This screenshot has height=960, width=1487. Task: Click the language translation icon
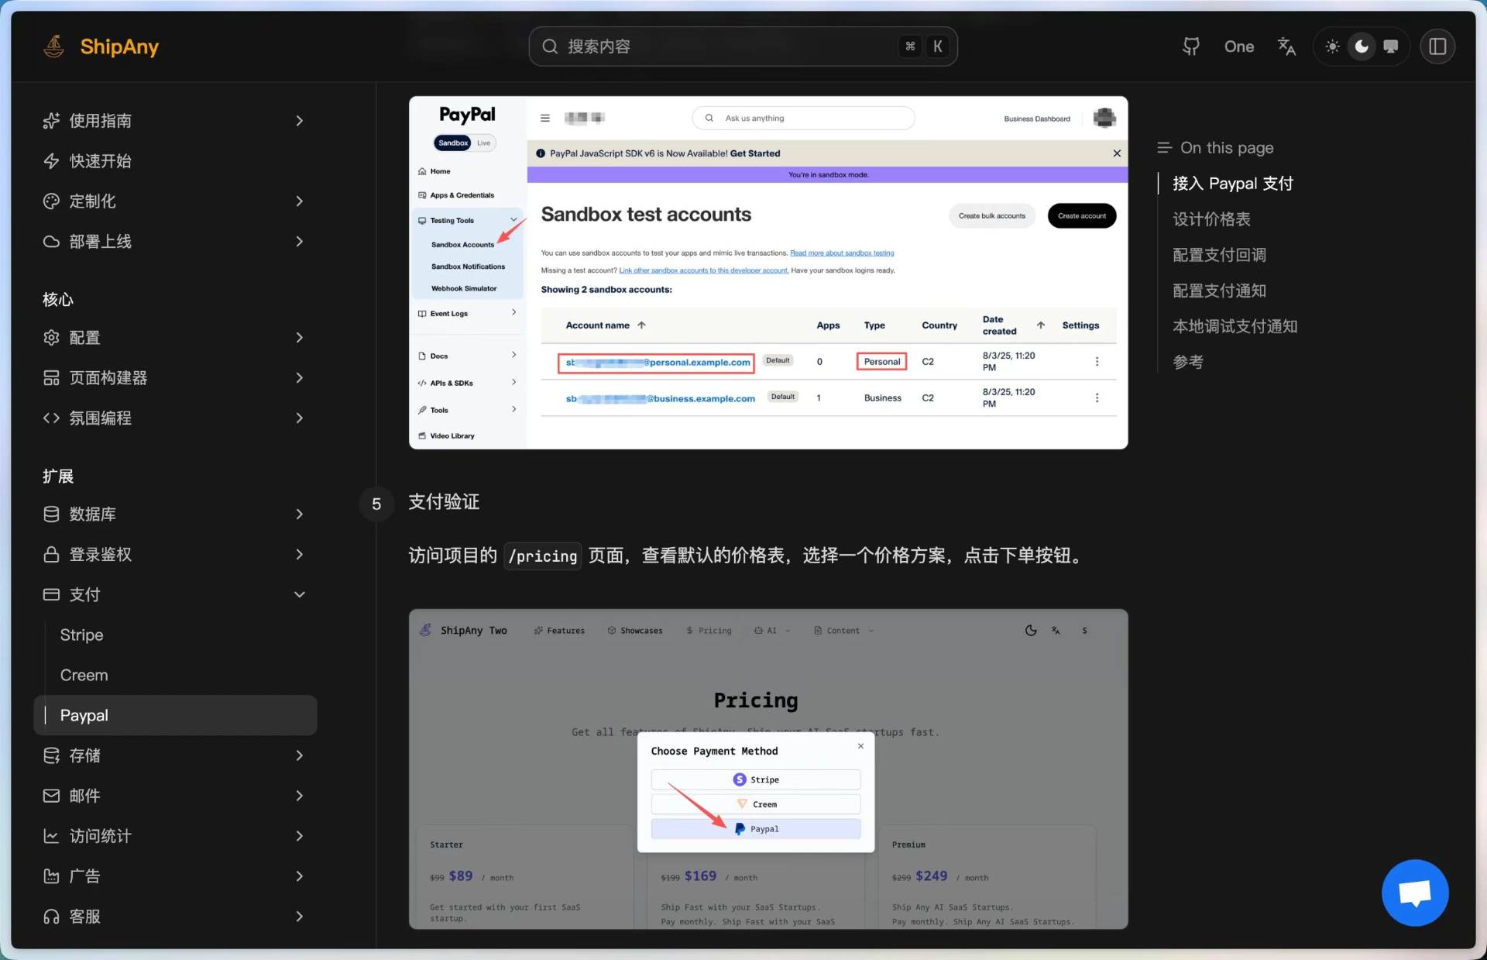click(x=1286, y=46)
